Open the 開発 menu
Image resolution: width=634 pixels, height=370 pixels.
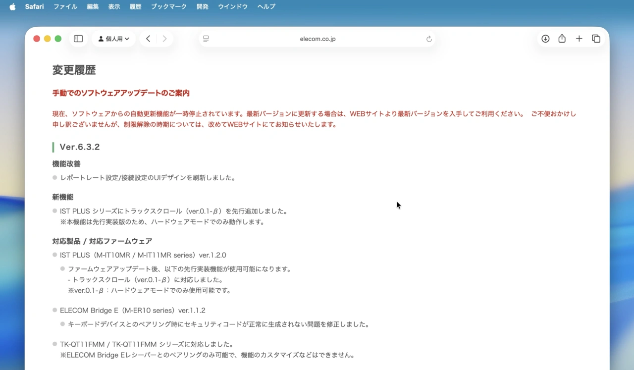click(x=202, y=6)
